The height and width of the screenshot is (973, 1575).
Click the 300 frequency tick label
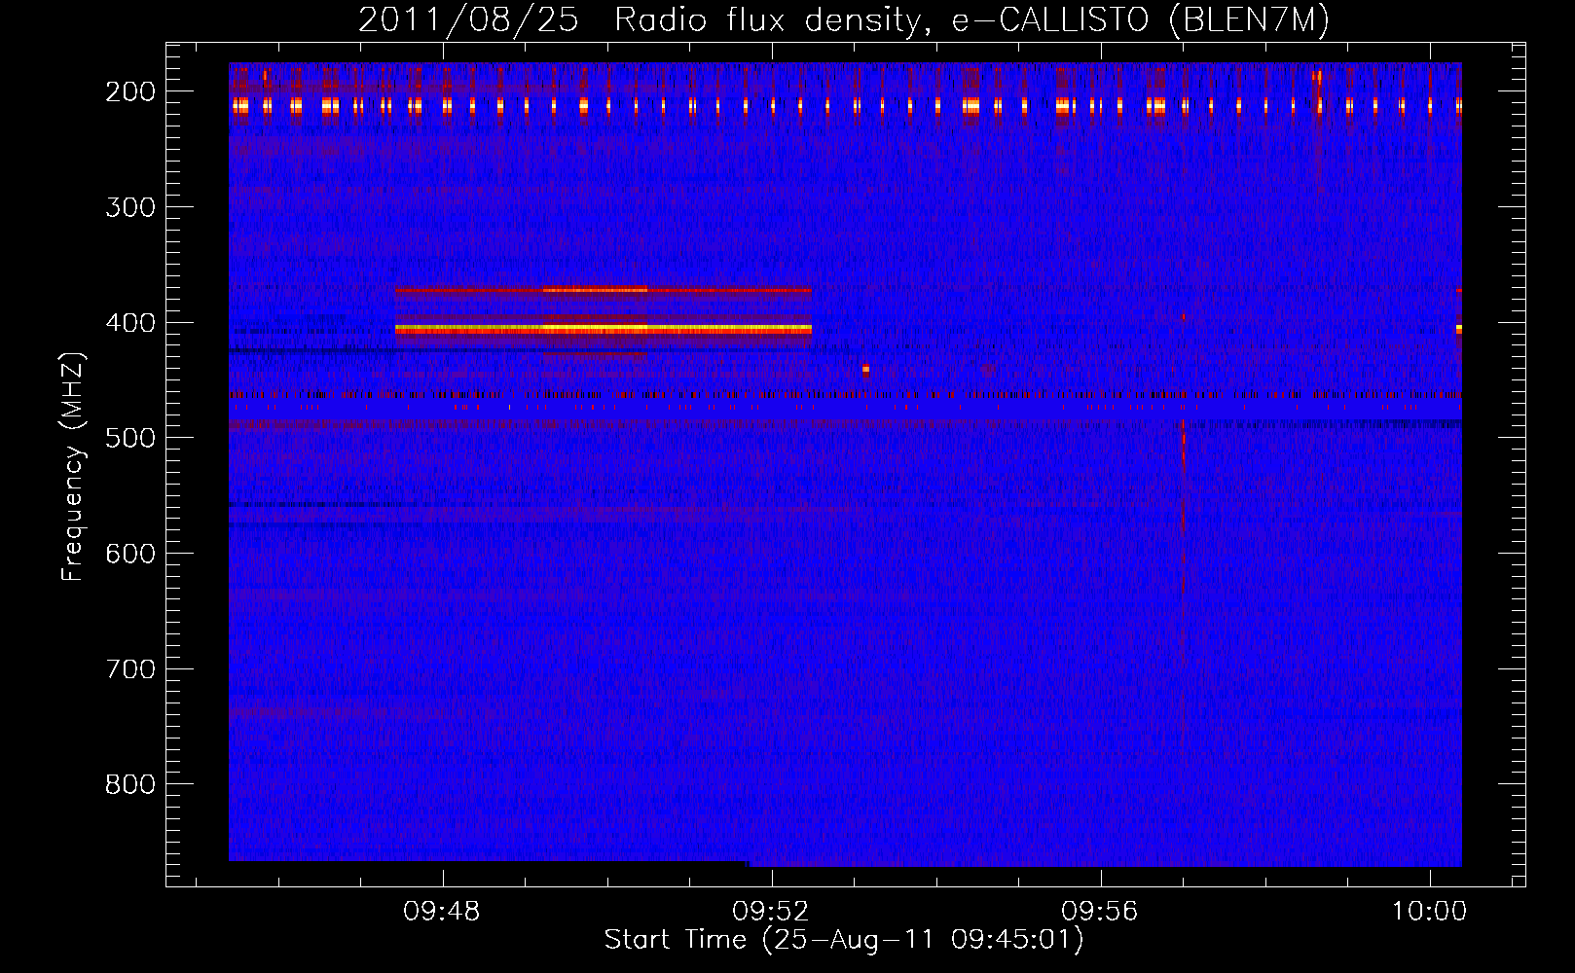(130, 207)
